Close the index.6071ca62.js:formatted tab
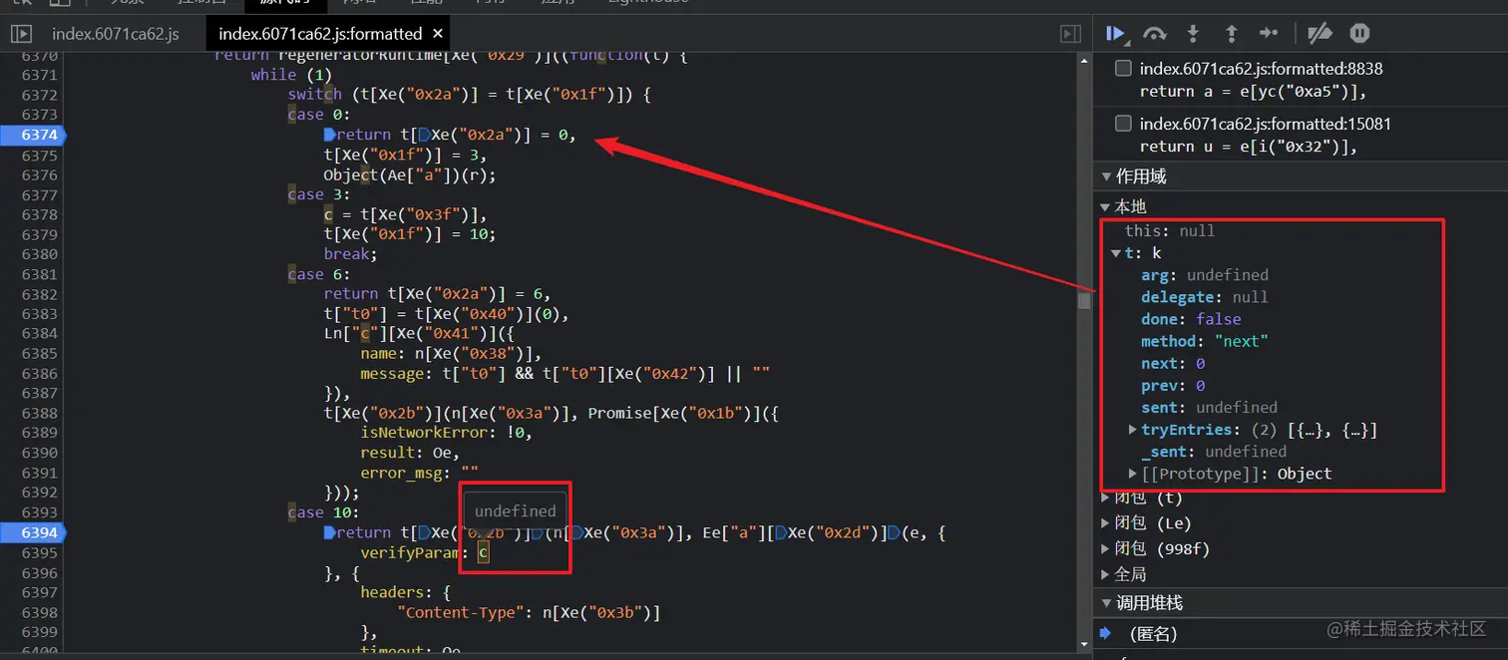This screenshot has height=660, width=1508. tap(439, 34)
